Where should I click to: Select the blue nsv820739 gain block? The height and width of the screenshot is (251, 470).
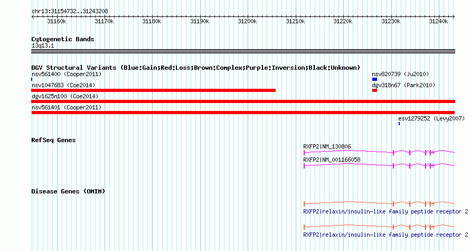pos(375,79)
